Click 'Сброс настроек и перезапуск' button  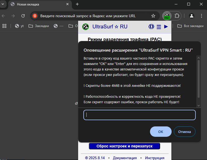(x=124, y=146)
